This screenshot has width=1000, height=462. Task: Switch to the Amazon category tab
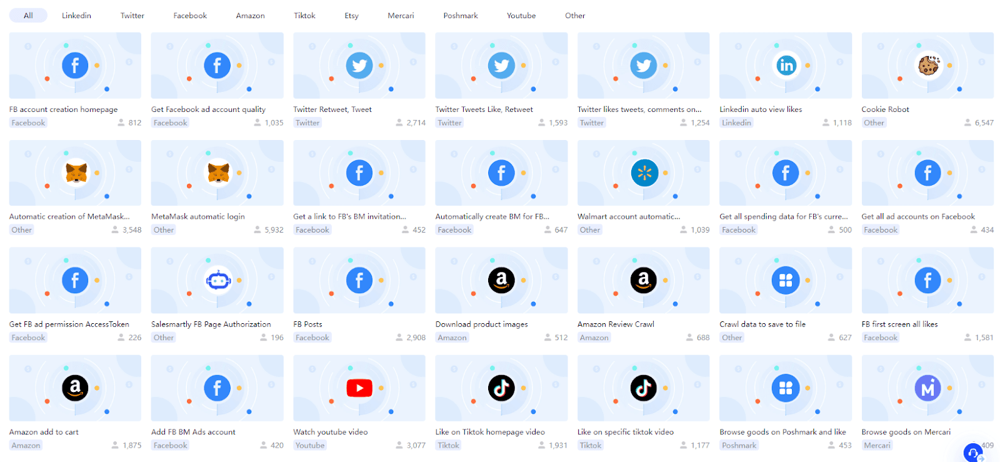pyautogui.click(x=250, y=16)
